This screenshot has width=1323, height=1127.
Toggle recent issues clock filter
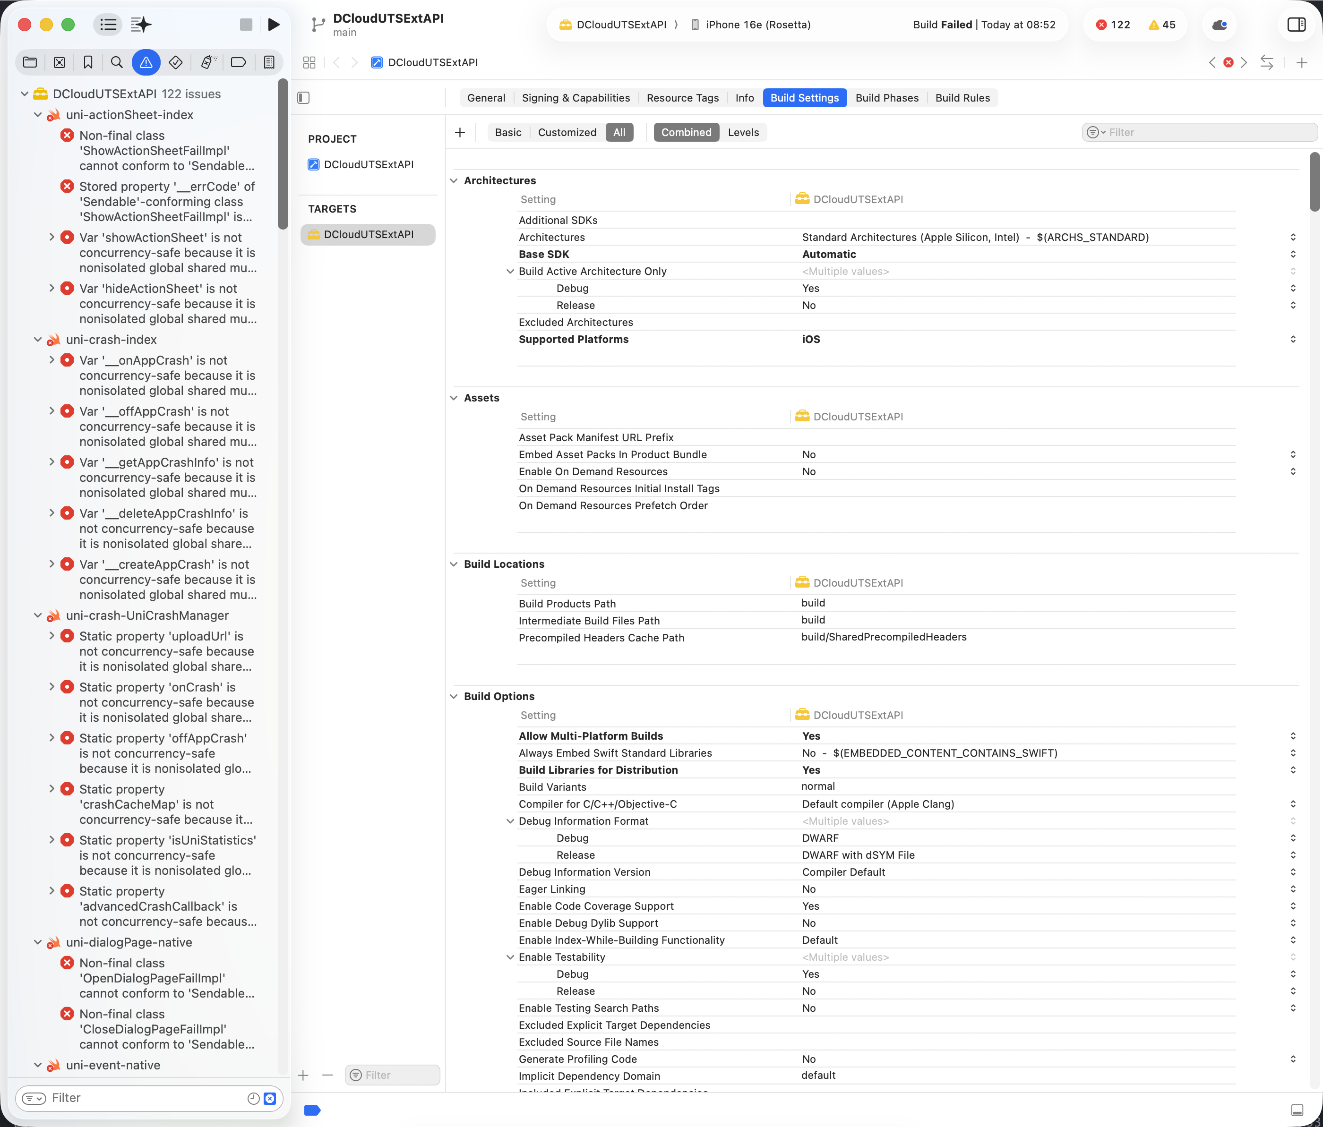253,1098
